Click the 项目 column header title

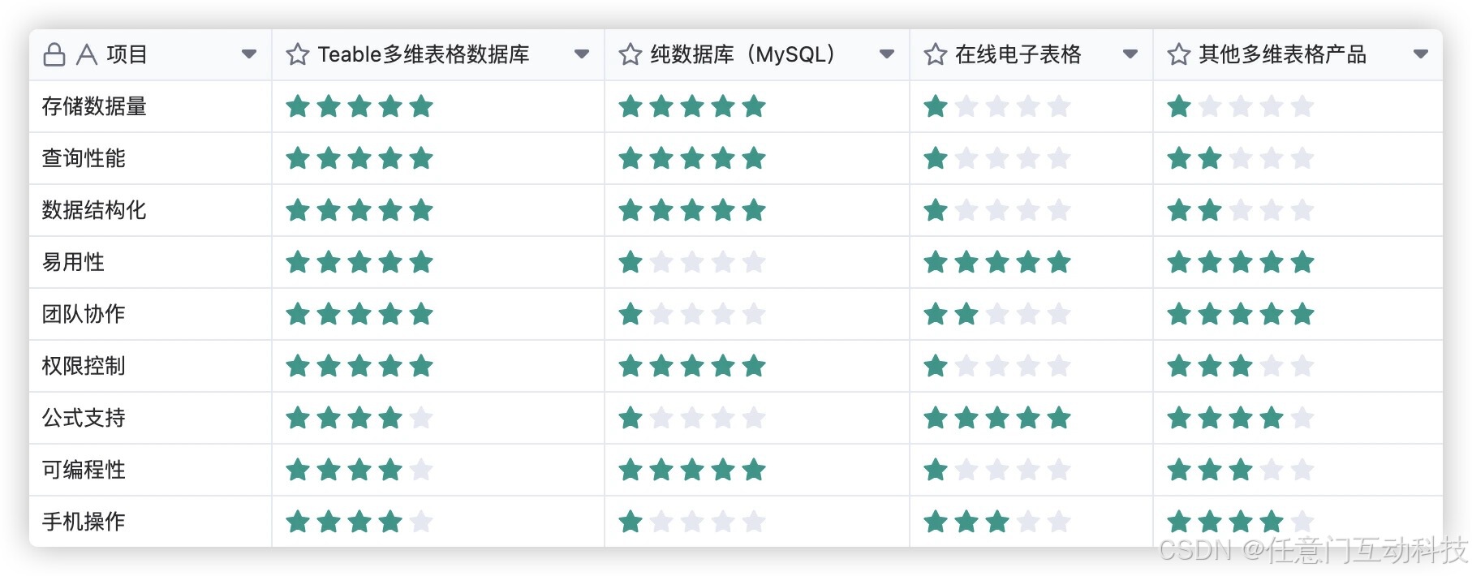click(x=127, y=54)
